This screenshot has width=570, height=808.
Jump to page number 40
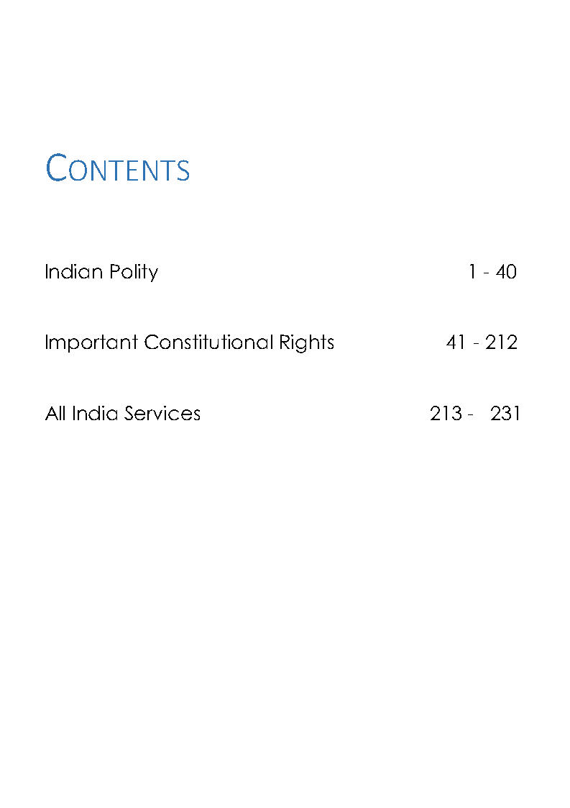(506, 272)
